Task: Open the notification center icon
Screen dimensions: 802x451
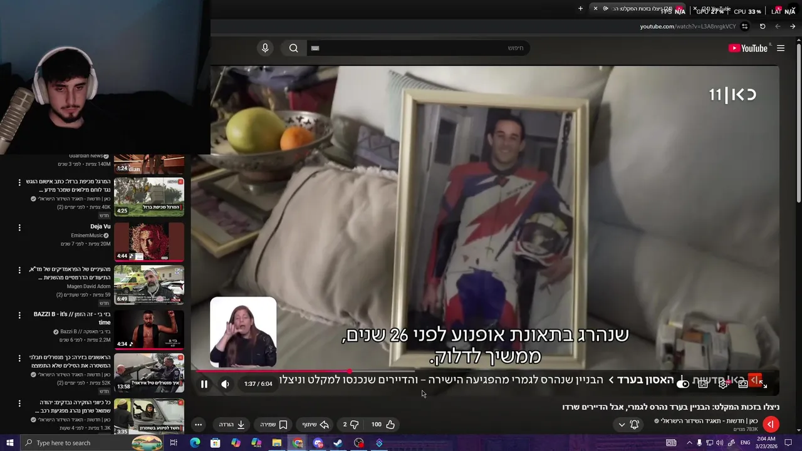Action: click(x=789, y=443)
